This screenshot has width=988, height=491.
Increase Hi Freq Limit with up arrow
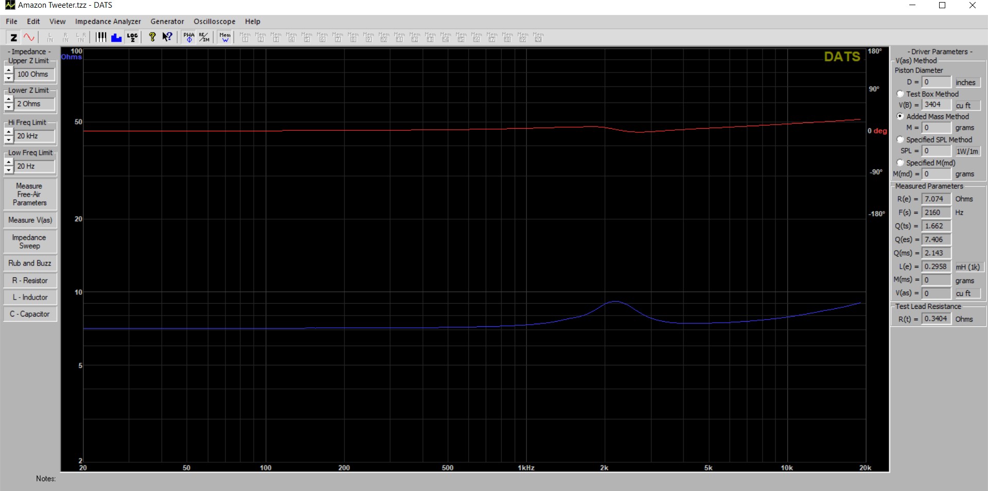click(9, 132)
